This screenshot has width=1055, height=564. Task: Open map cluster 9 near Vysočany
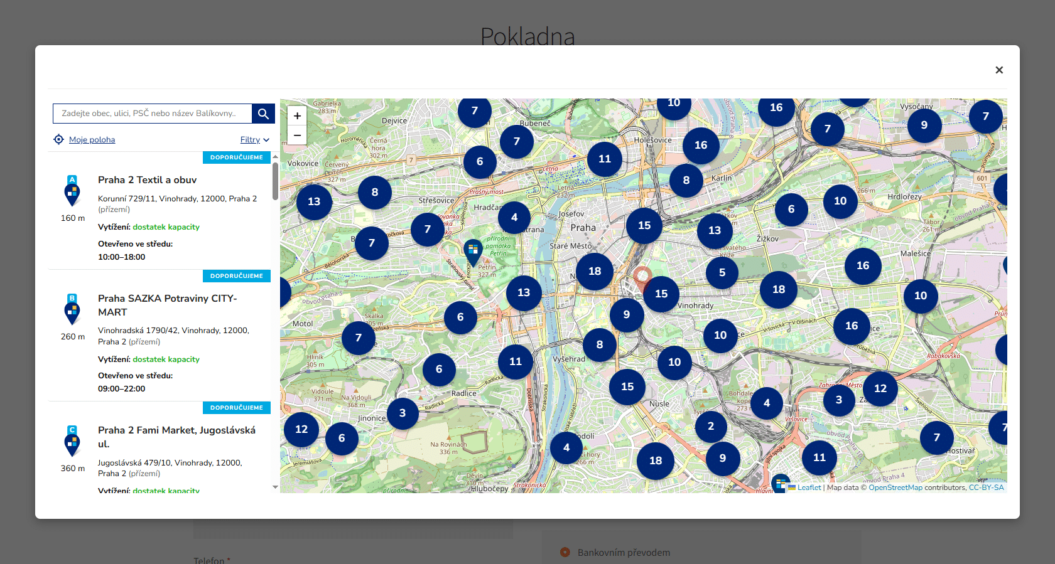click(x=924, y=125)
